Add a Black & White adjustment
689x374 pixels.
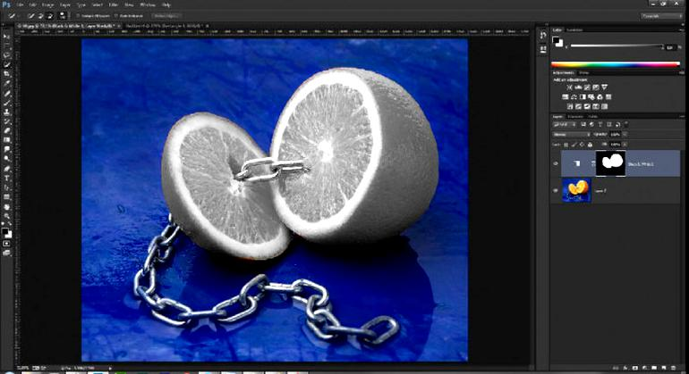point(583,97)
